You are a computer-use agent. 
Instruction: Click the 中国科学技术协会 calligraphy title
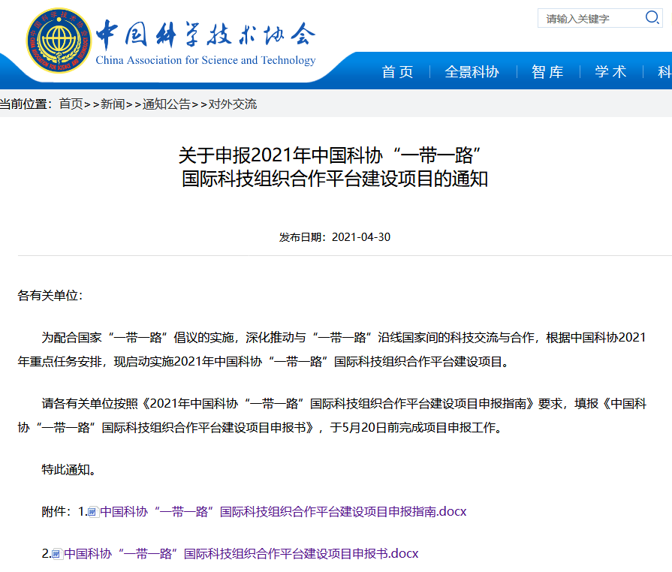click(204, 33)
